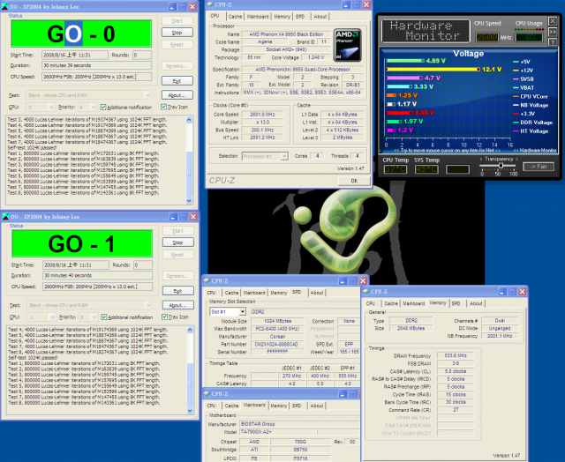This screenshot has height=462, width=565.
Task: Toggle Tray Icon in GO-1 window
Action: coord(164,317)
